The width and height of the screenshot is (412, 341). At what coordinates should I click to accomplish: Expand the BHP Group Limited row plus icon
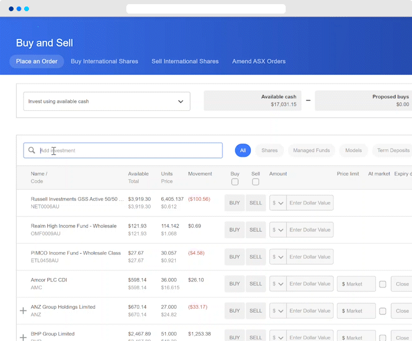coord(23,337)
